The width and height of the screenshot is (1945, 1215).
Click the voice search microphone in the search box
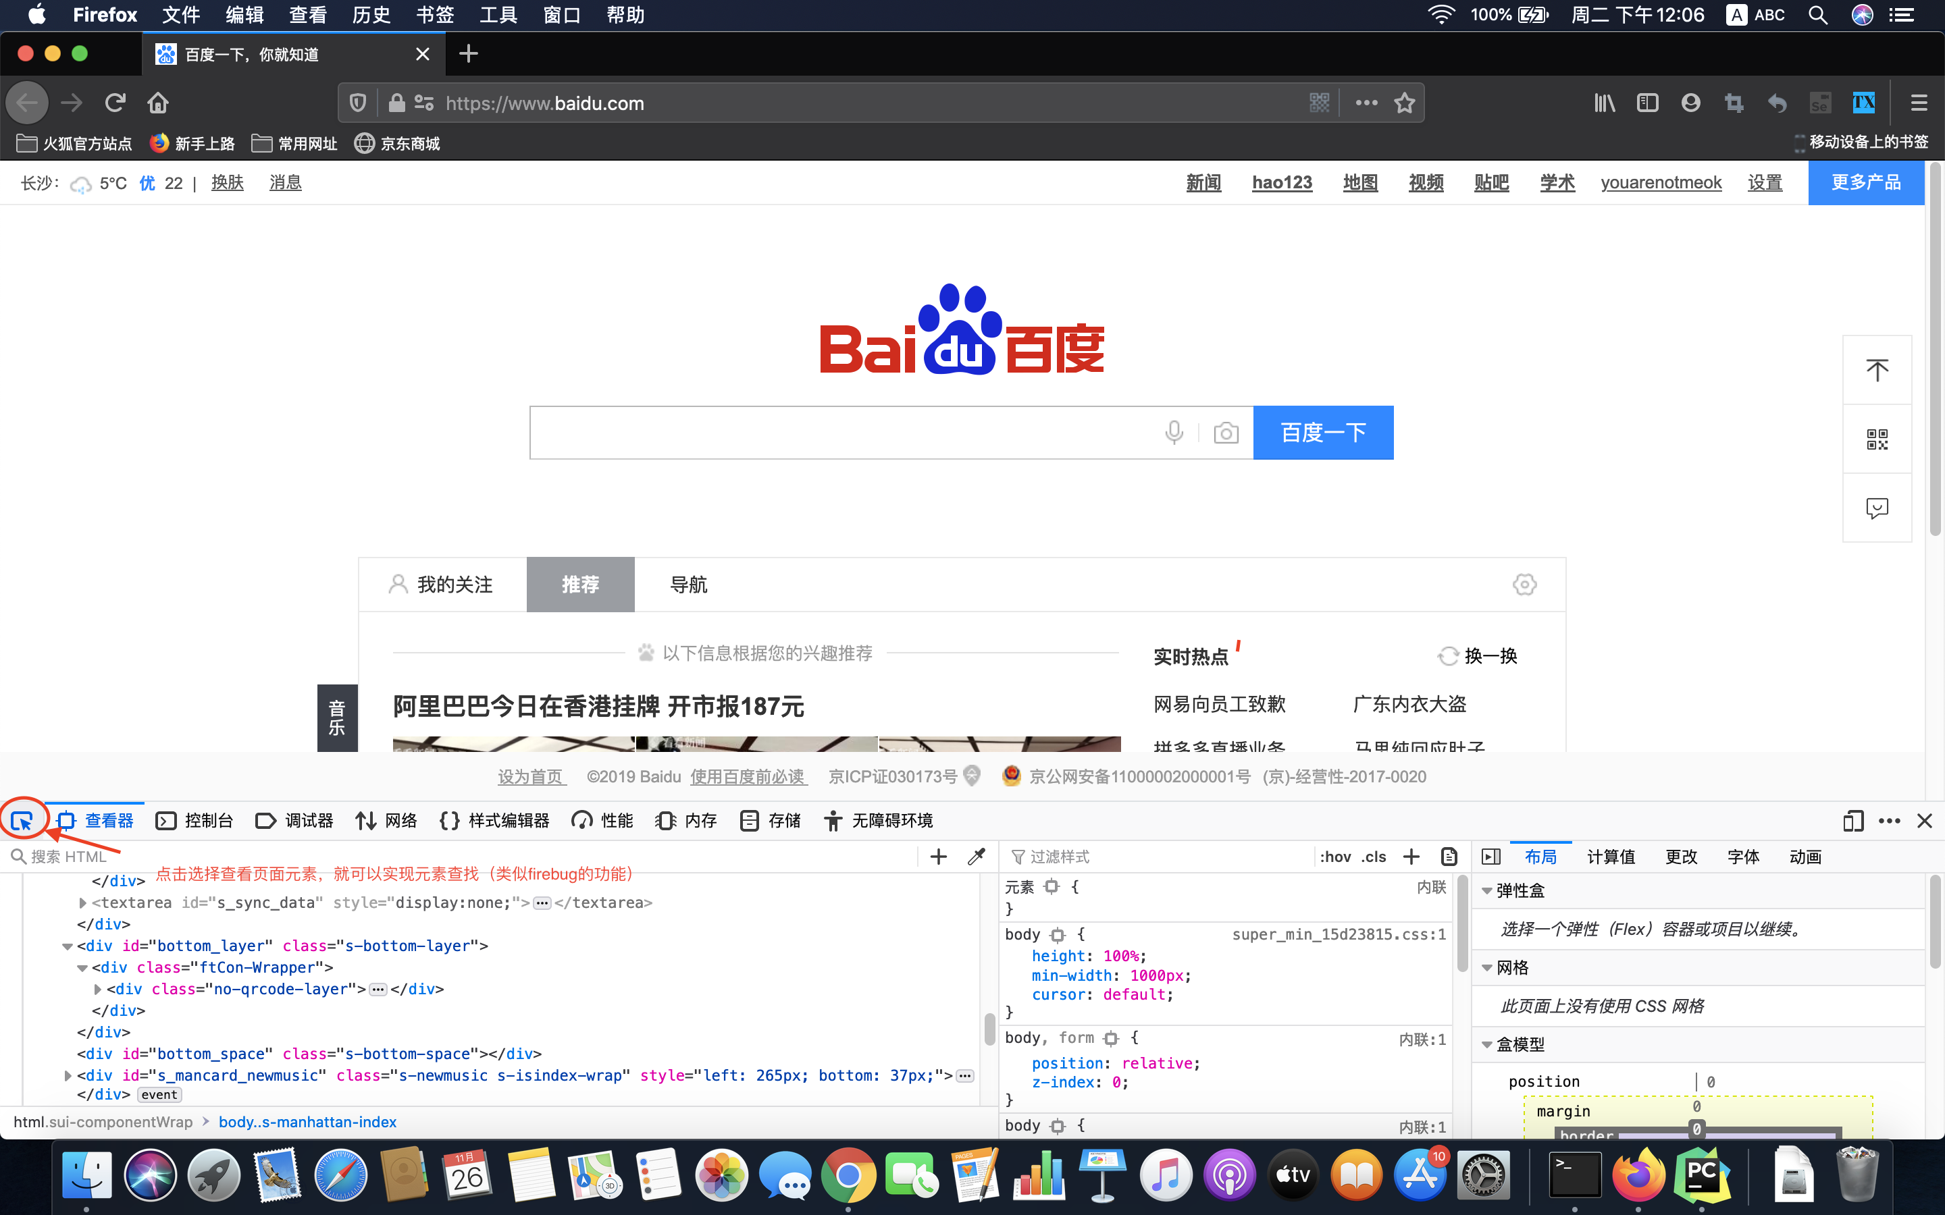pos(1174,432)
